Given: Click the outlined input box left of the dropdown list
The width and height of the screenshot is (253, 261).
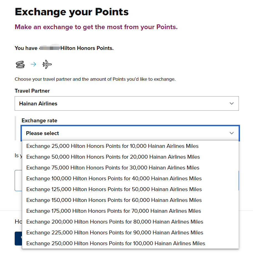Looking at the screenshot, I should (18, 181).
